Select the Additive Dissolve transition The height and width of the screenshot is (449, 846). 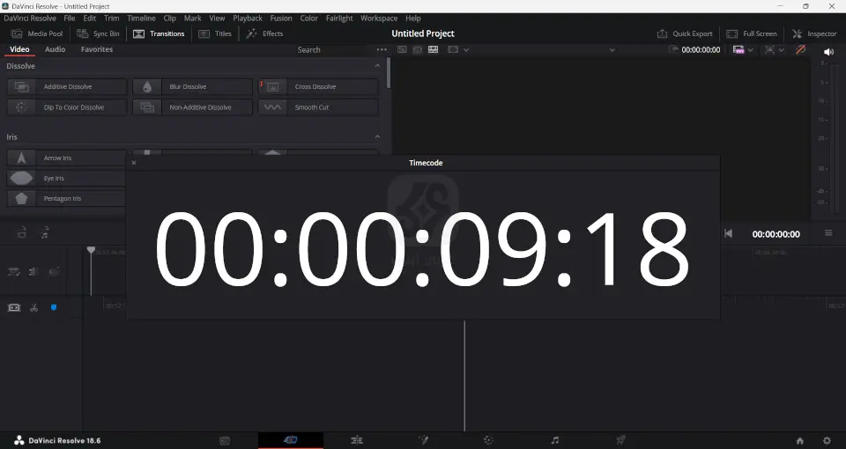pyautogui.click(x=67, y=86)
